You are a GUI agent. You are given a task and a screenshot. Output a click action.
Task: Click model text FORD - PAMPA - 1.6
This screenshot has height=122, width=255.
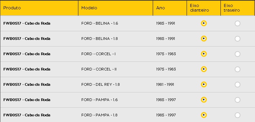[x=100, y=100]
